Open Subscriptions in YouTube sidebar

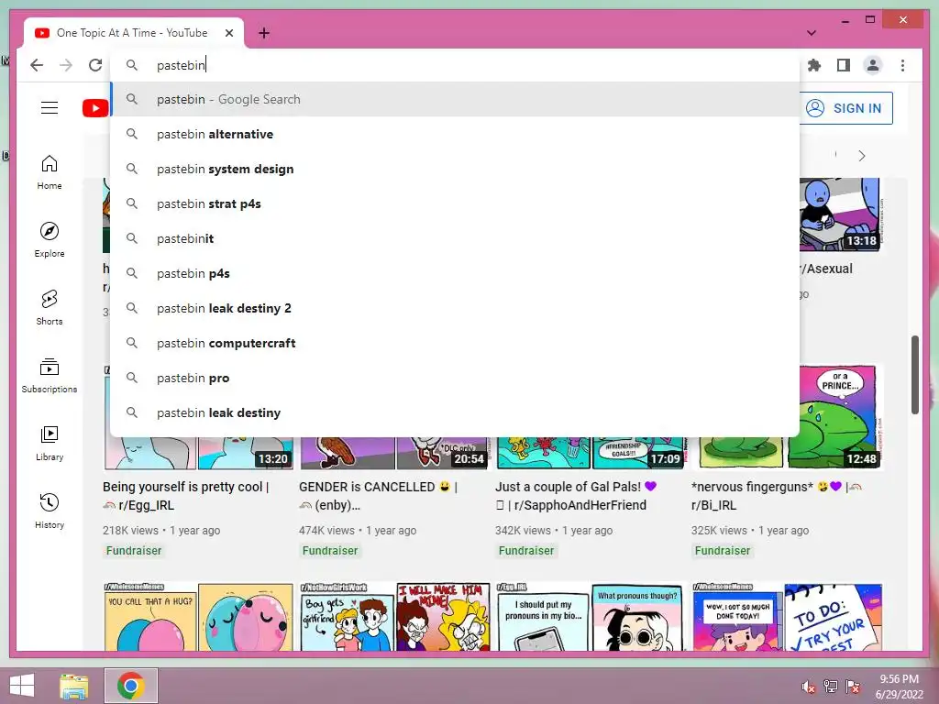(x=50, y=375)
